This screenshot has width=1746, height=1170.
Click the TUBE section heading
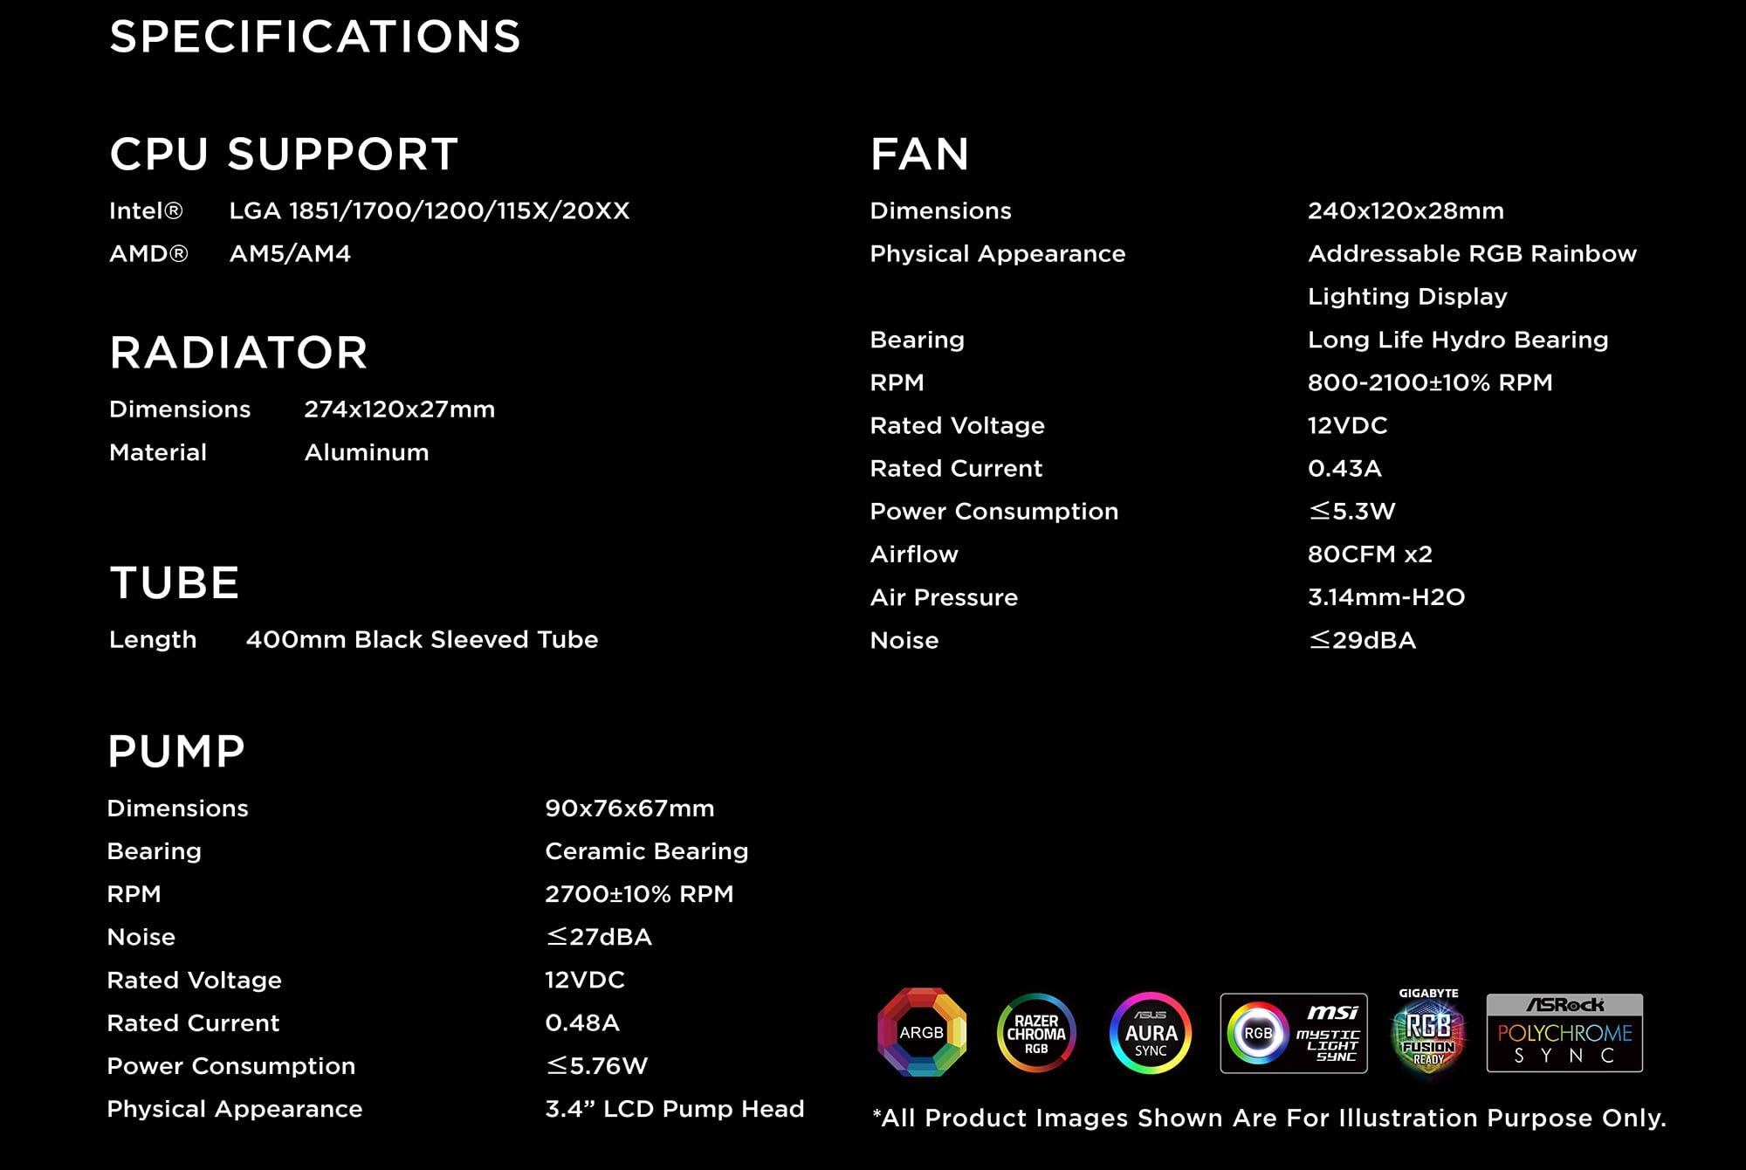click(175, 583)
